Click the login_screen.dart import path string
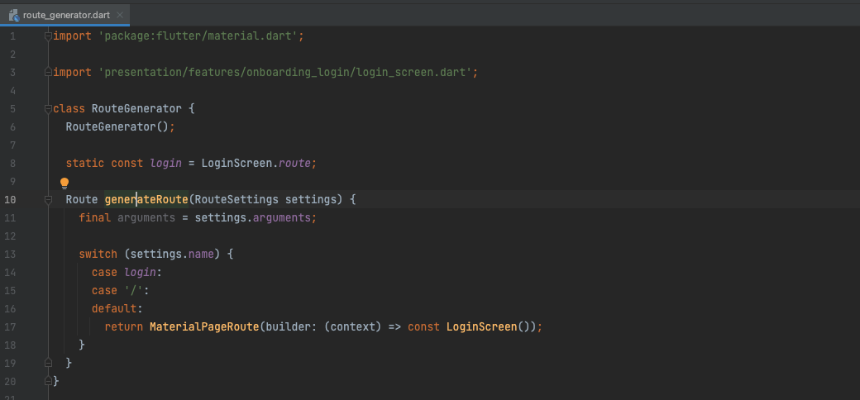860x400 pixels. point(285,73)
